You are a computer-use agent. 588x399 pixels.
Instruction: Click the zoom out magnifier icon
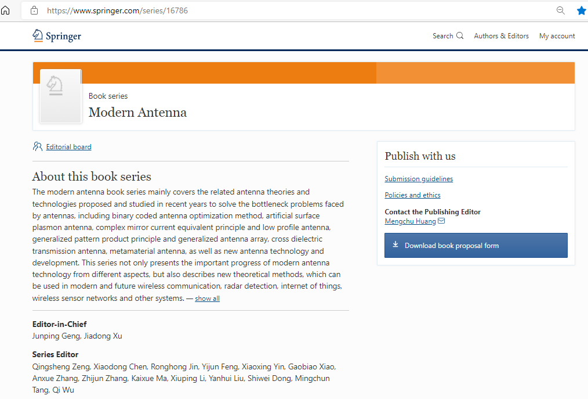coord(560,10)
